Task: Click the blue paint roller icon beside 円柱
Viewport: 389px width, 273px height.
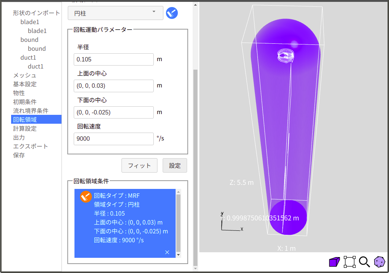Action: (x=172, y=13)
